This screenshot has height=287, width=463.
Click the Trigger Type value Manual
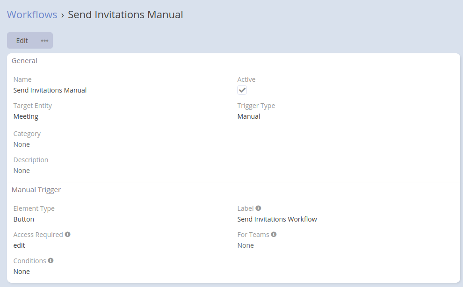coord(249,116)
